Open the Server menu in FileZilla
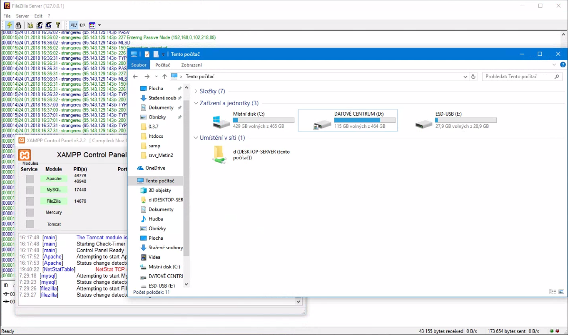 pos(22,16)
